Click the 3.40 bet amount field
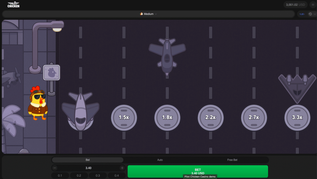The width and height of the screenshot is (317, 179). (x=88, y=168)
